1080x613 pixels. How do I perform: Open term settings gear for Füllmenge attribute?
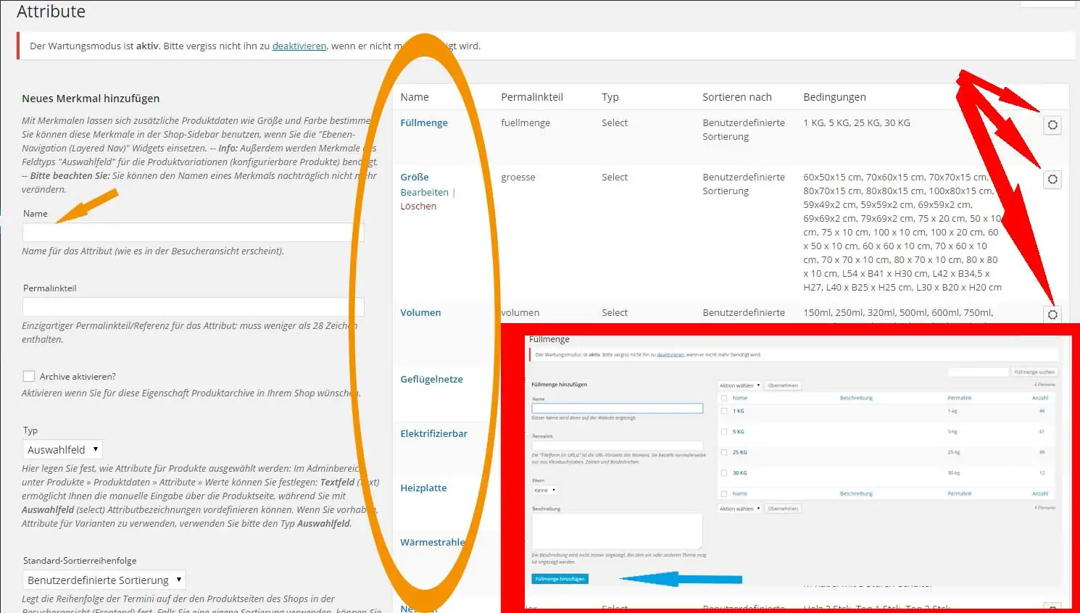(1052, 125)
